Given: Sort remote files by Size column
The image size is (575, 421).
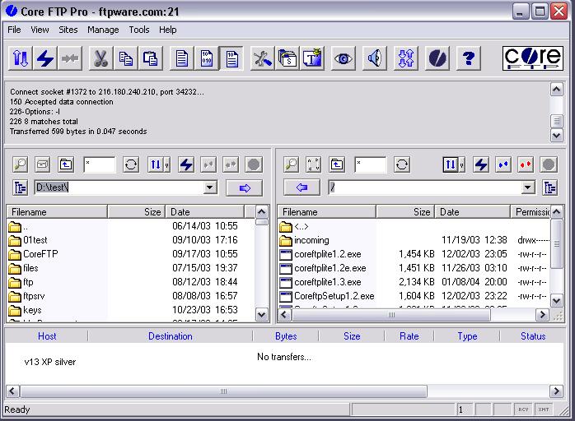Looking at the screenshot, I should click(405, 212).
